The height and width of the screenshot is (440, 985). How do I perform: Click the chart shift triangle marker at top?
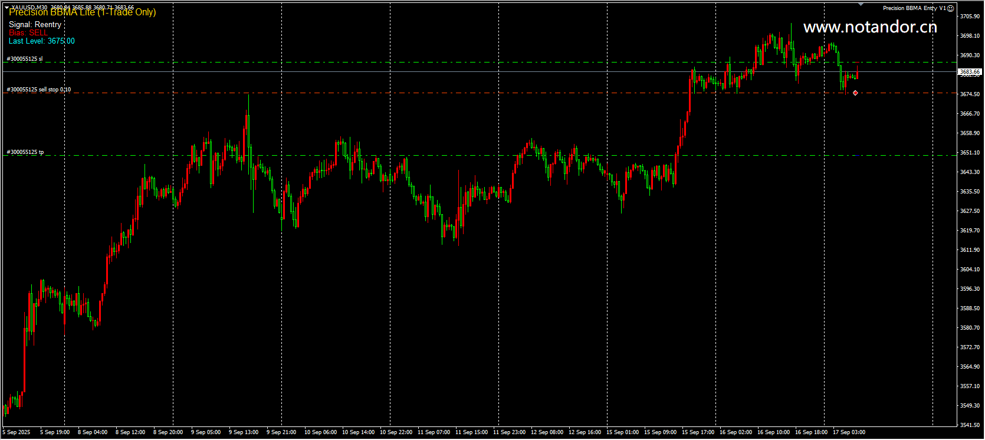coord(861,4)
